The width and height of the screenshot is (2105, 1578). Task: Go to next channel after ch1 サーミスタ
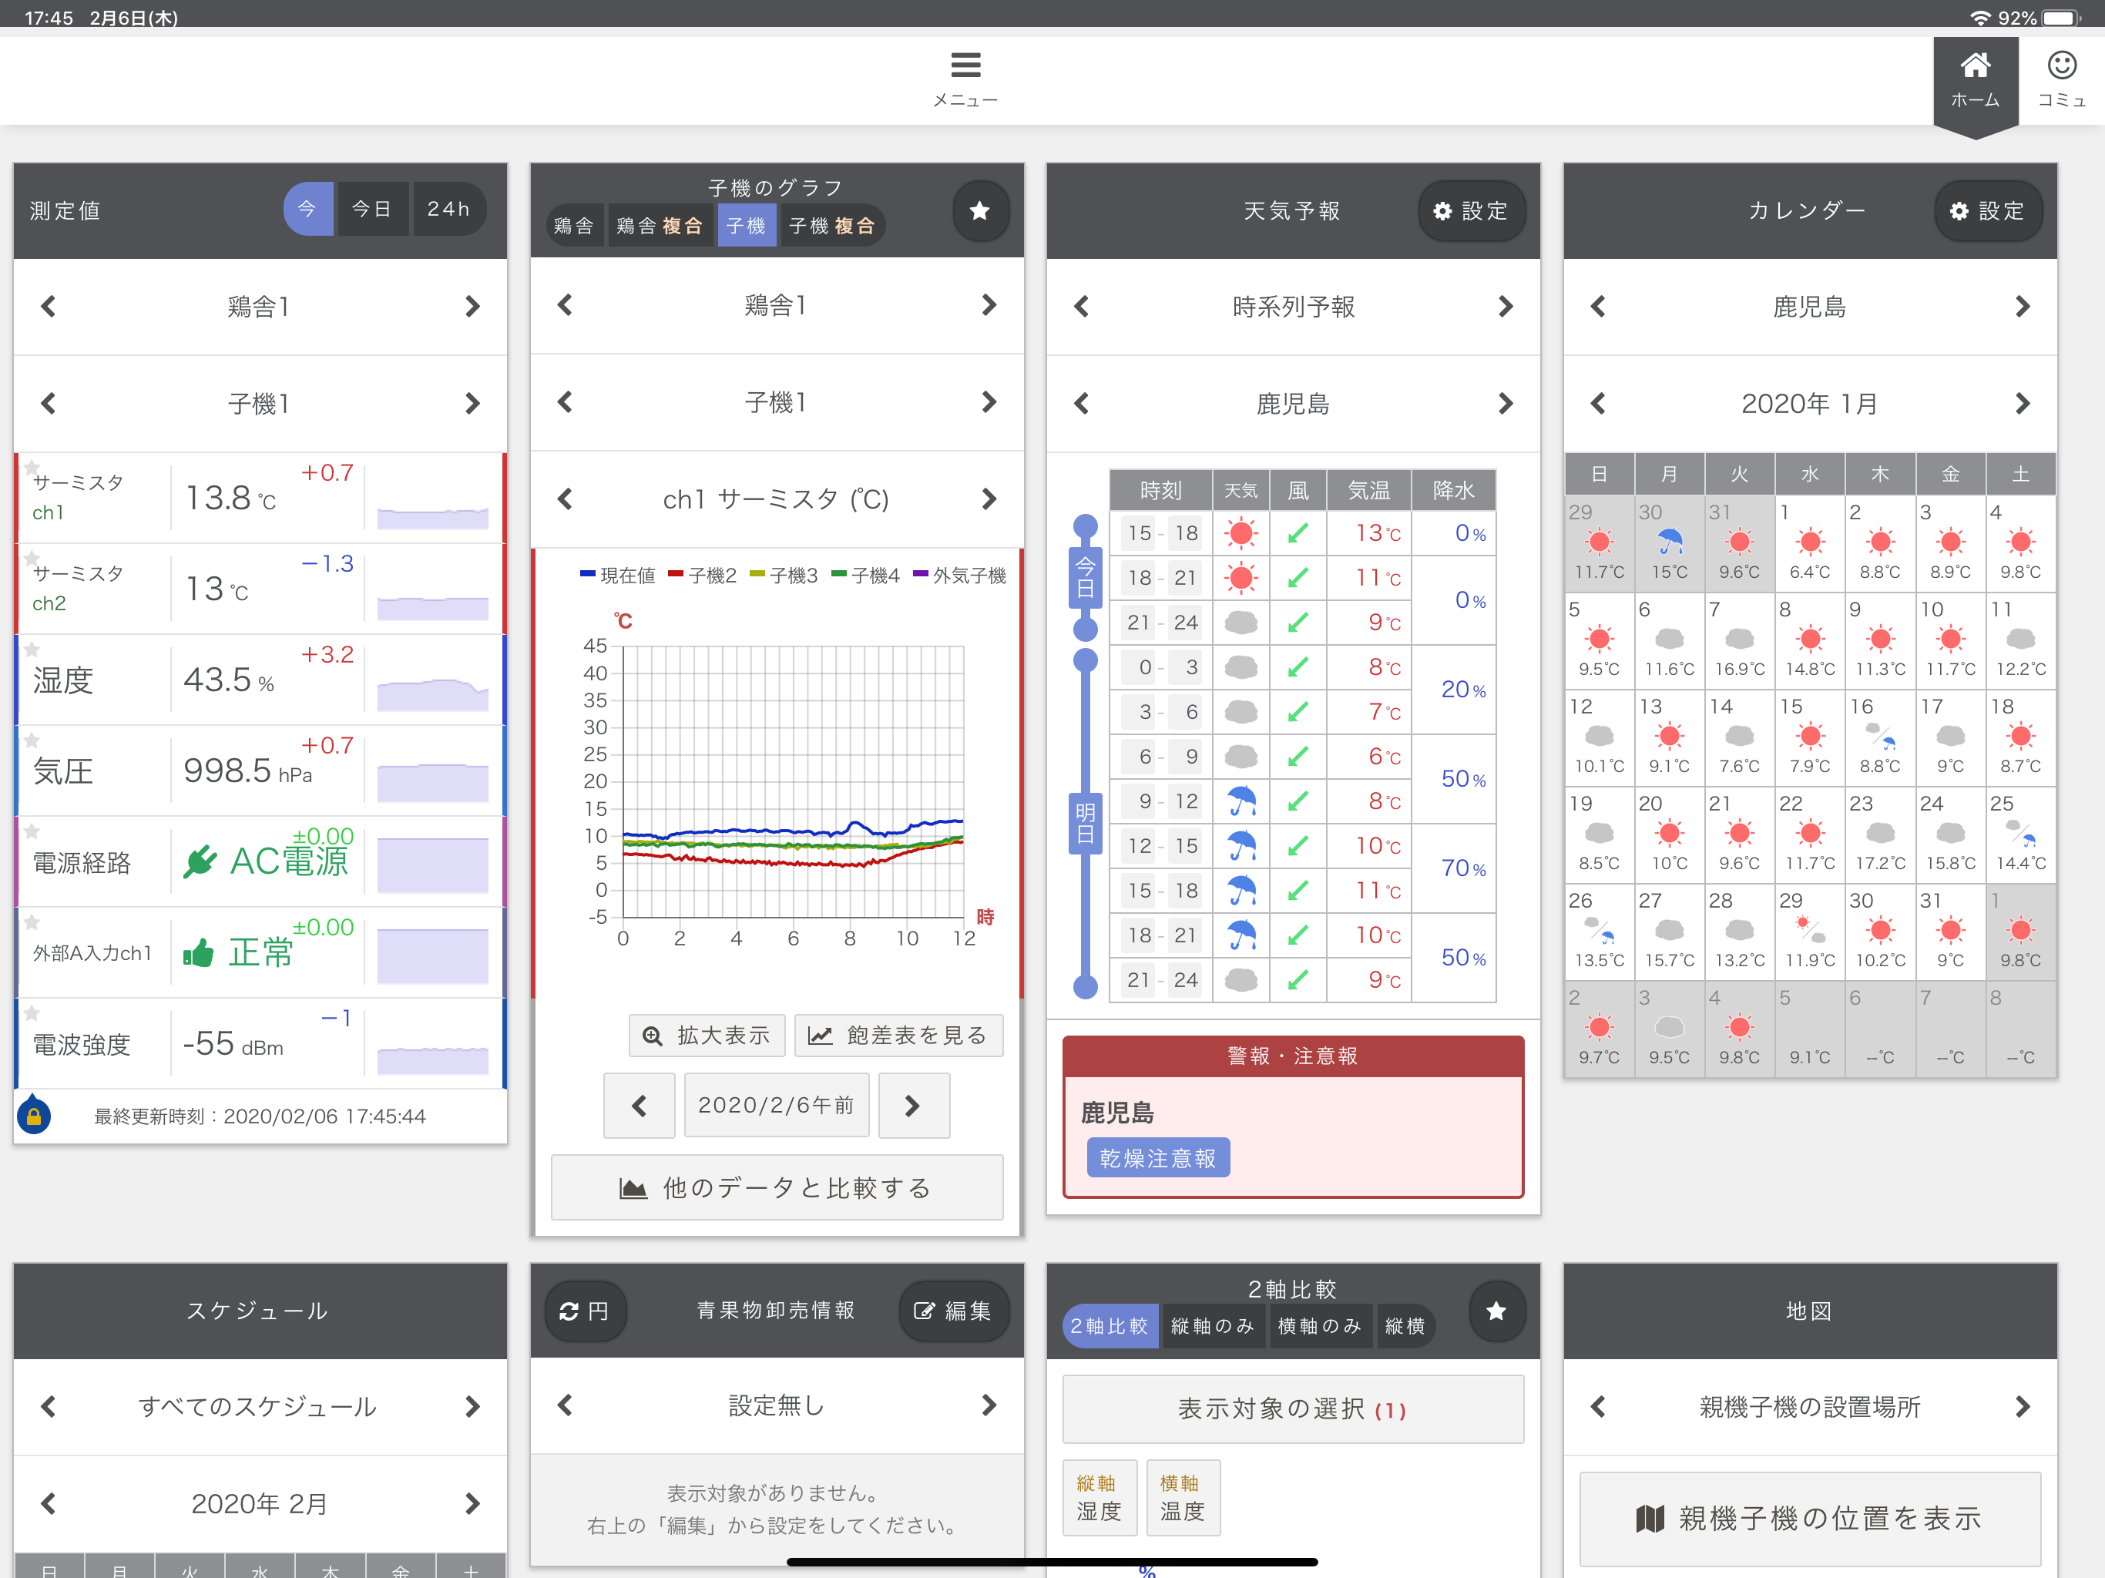(x=989, y=499)
